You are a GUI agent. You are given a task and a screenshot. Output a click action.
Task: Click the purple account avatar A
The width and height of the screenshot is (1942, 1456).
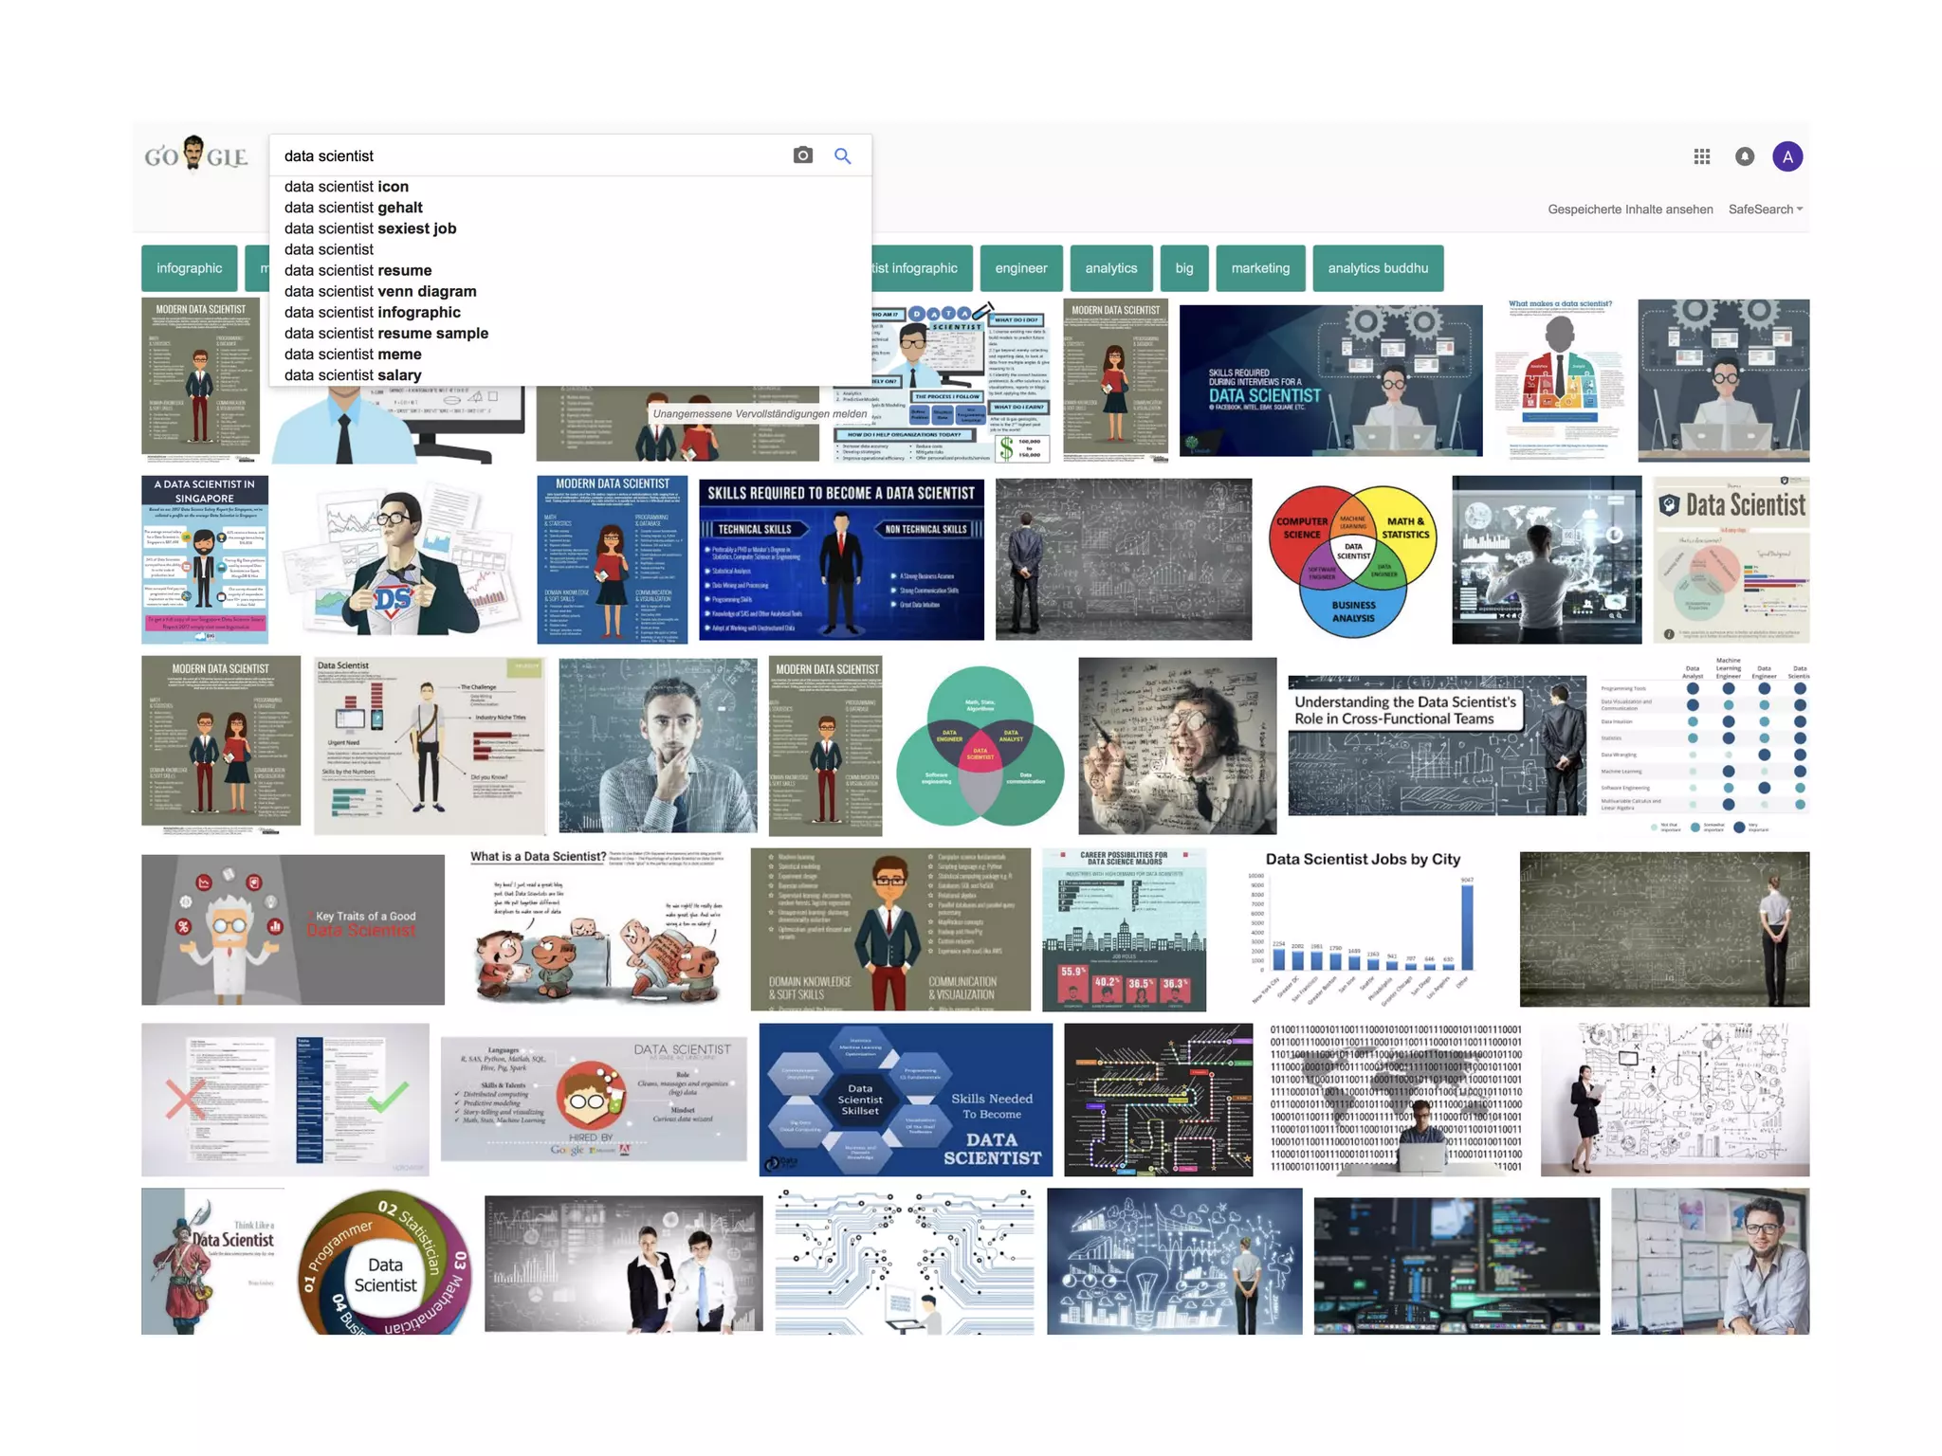(1787, 156)
